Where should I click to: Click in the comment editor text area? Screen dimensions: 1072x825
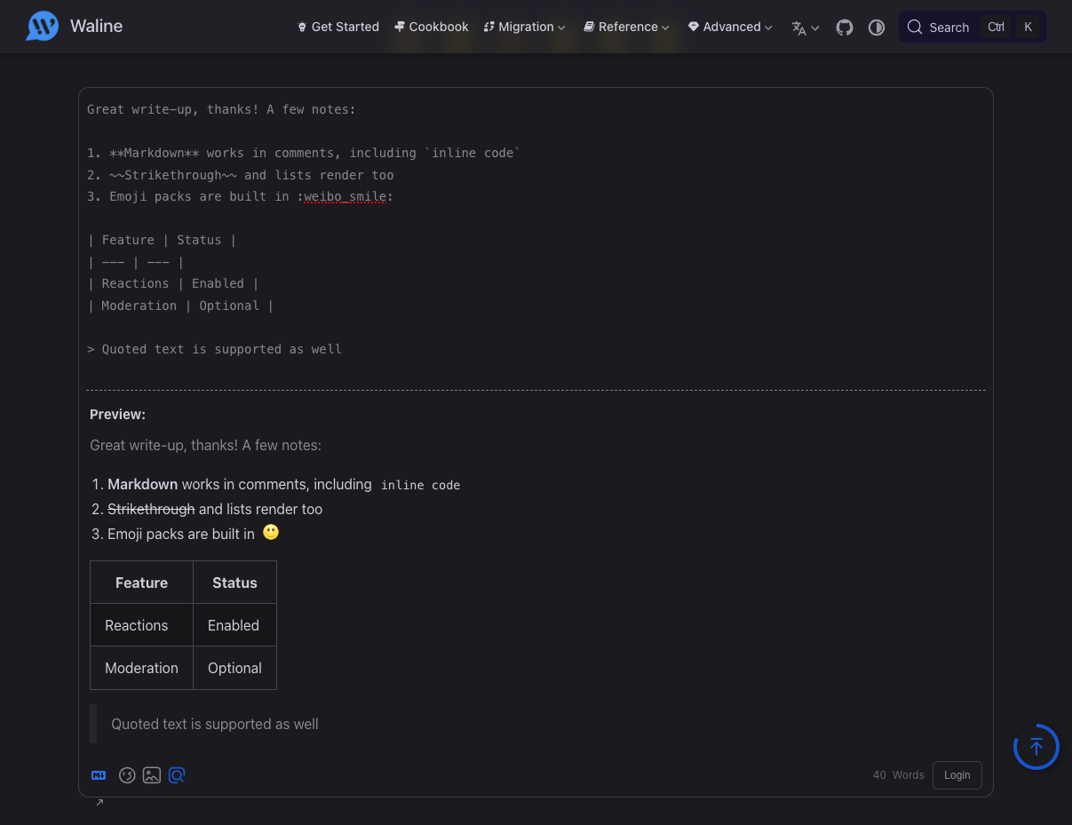point(536,240)
